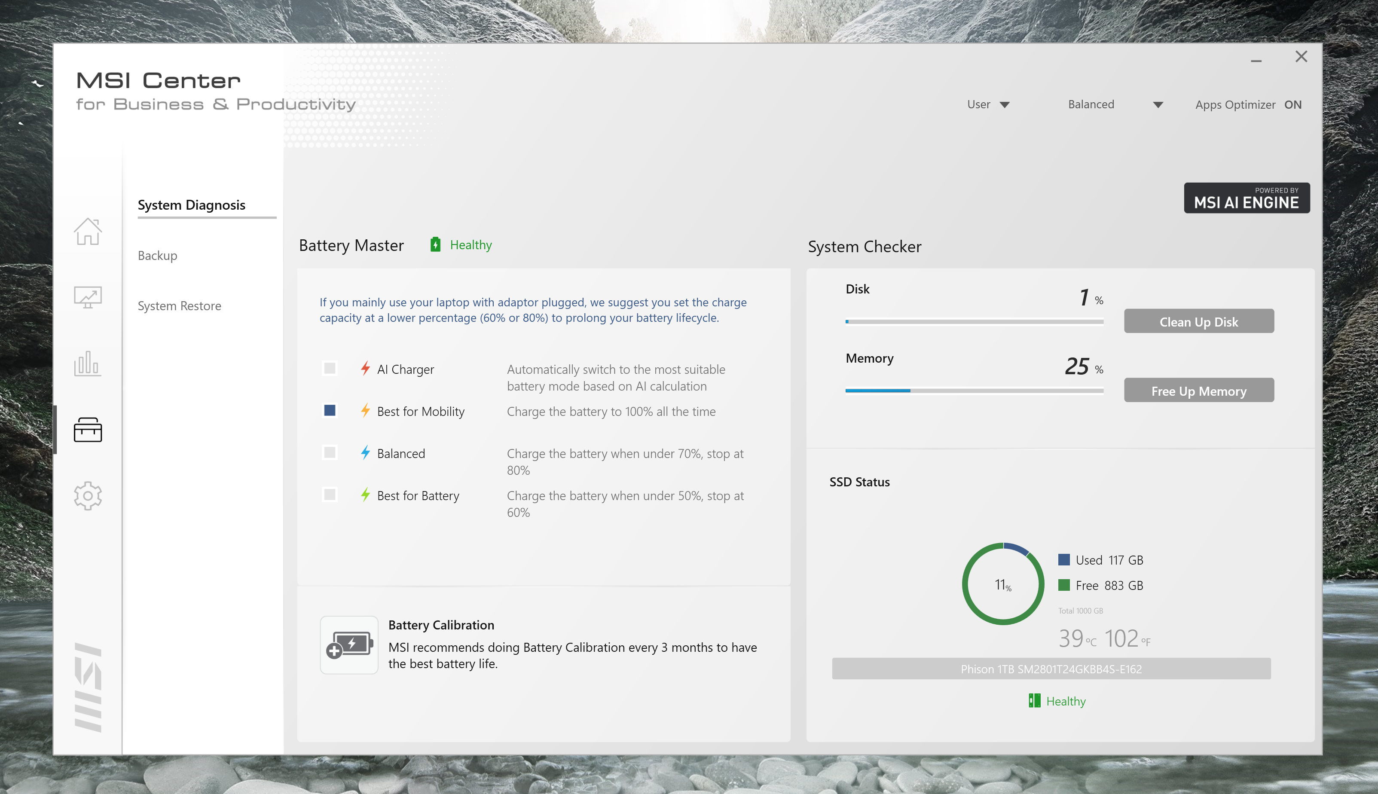Click the Free Up Memory button
1378x794 pixels.
pos(1198,391)
